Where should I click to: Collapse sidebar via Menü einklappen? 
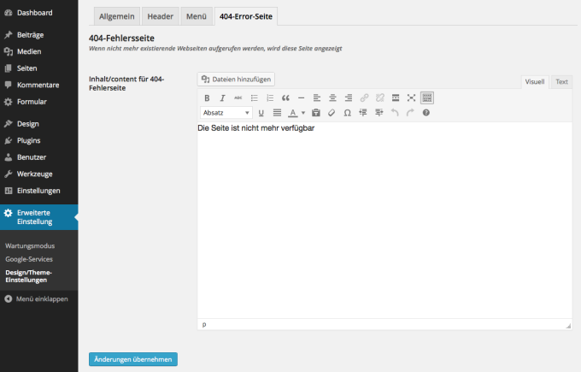pyautogui.click(x=36, y=299)
